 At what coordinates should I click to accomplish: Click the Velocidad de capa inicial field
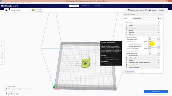click(154, 53)
